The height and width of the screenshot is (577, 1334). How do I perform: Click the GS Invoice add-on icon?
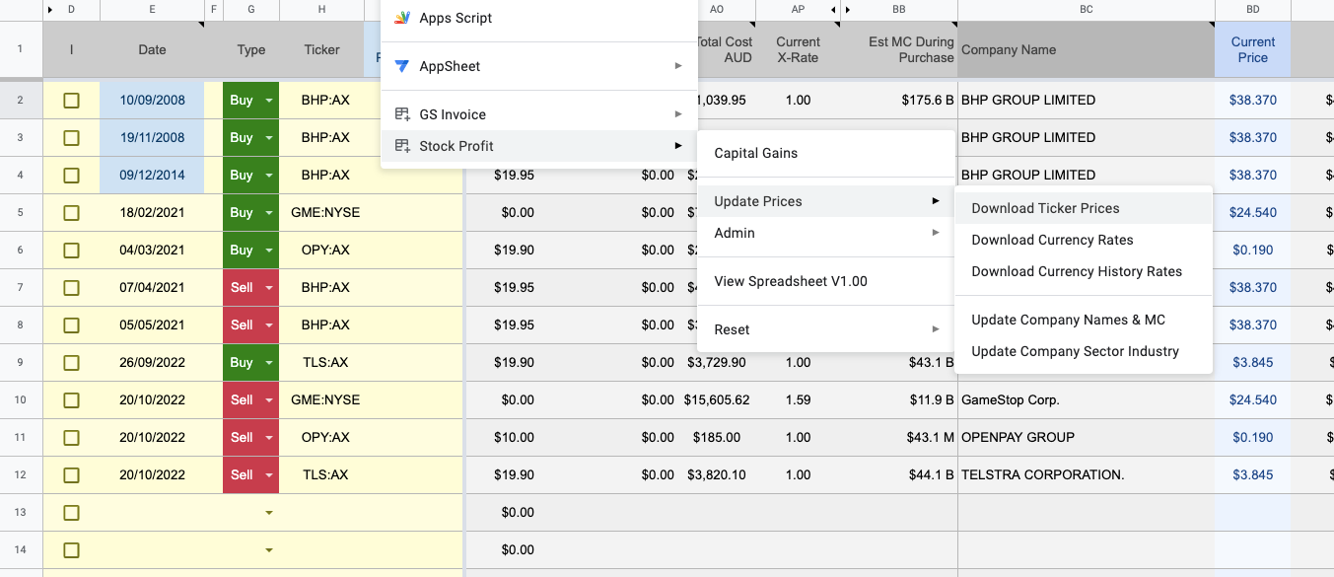tap(401, 114)
